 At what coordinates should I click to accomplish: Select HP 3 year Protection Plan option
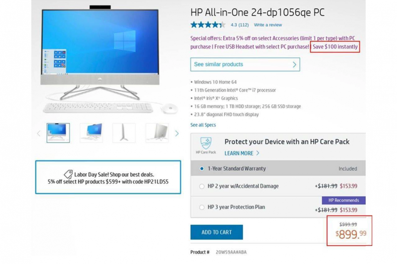click(x=202, y=207)
